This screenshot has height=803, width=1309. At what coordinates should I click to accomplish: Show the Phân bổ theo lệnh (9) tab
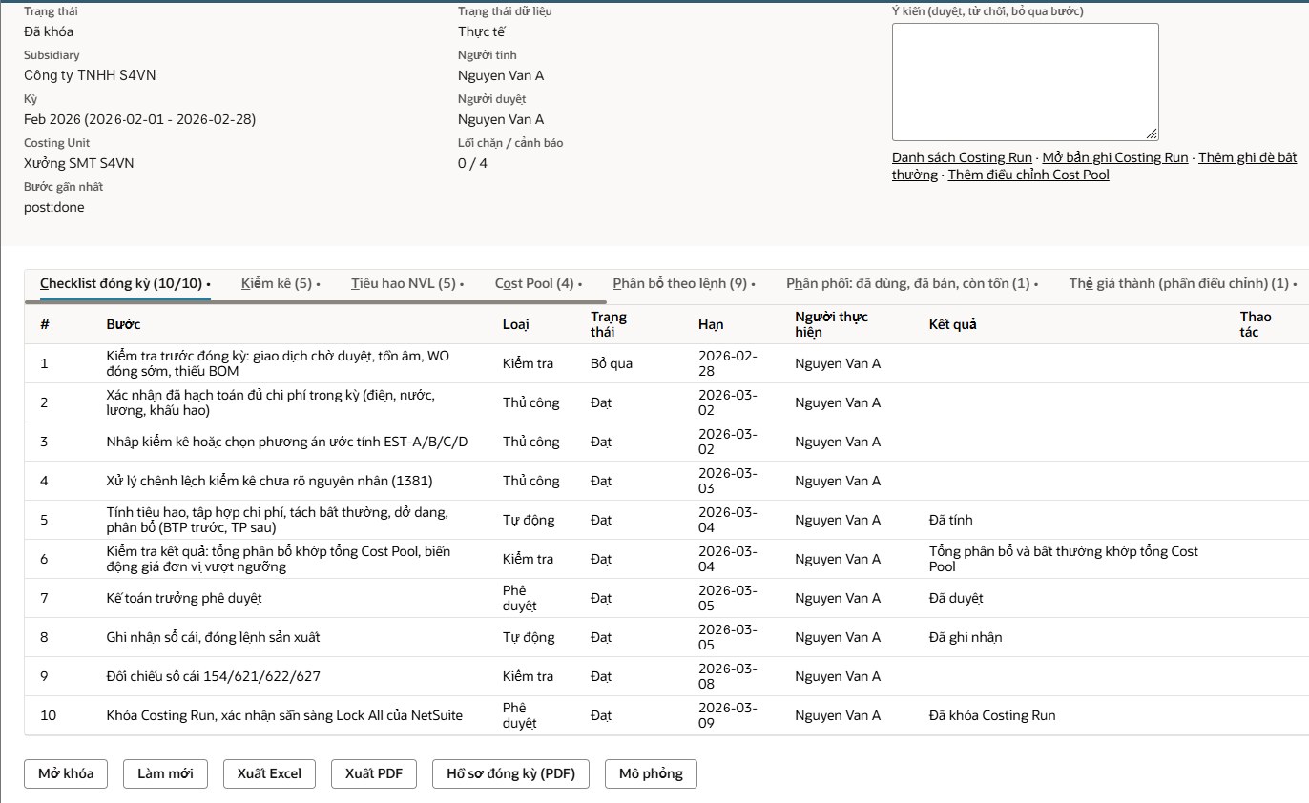coord(683,283)
